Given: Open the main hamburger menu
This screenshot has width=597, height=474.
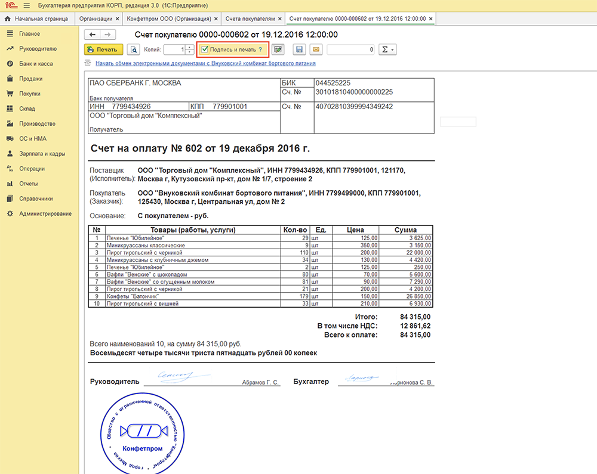Looking at the screenshot, I should pos(27,6).
